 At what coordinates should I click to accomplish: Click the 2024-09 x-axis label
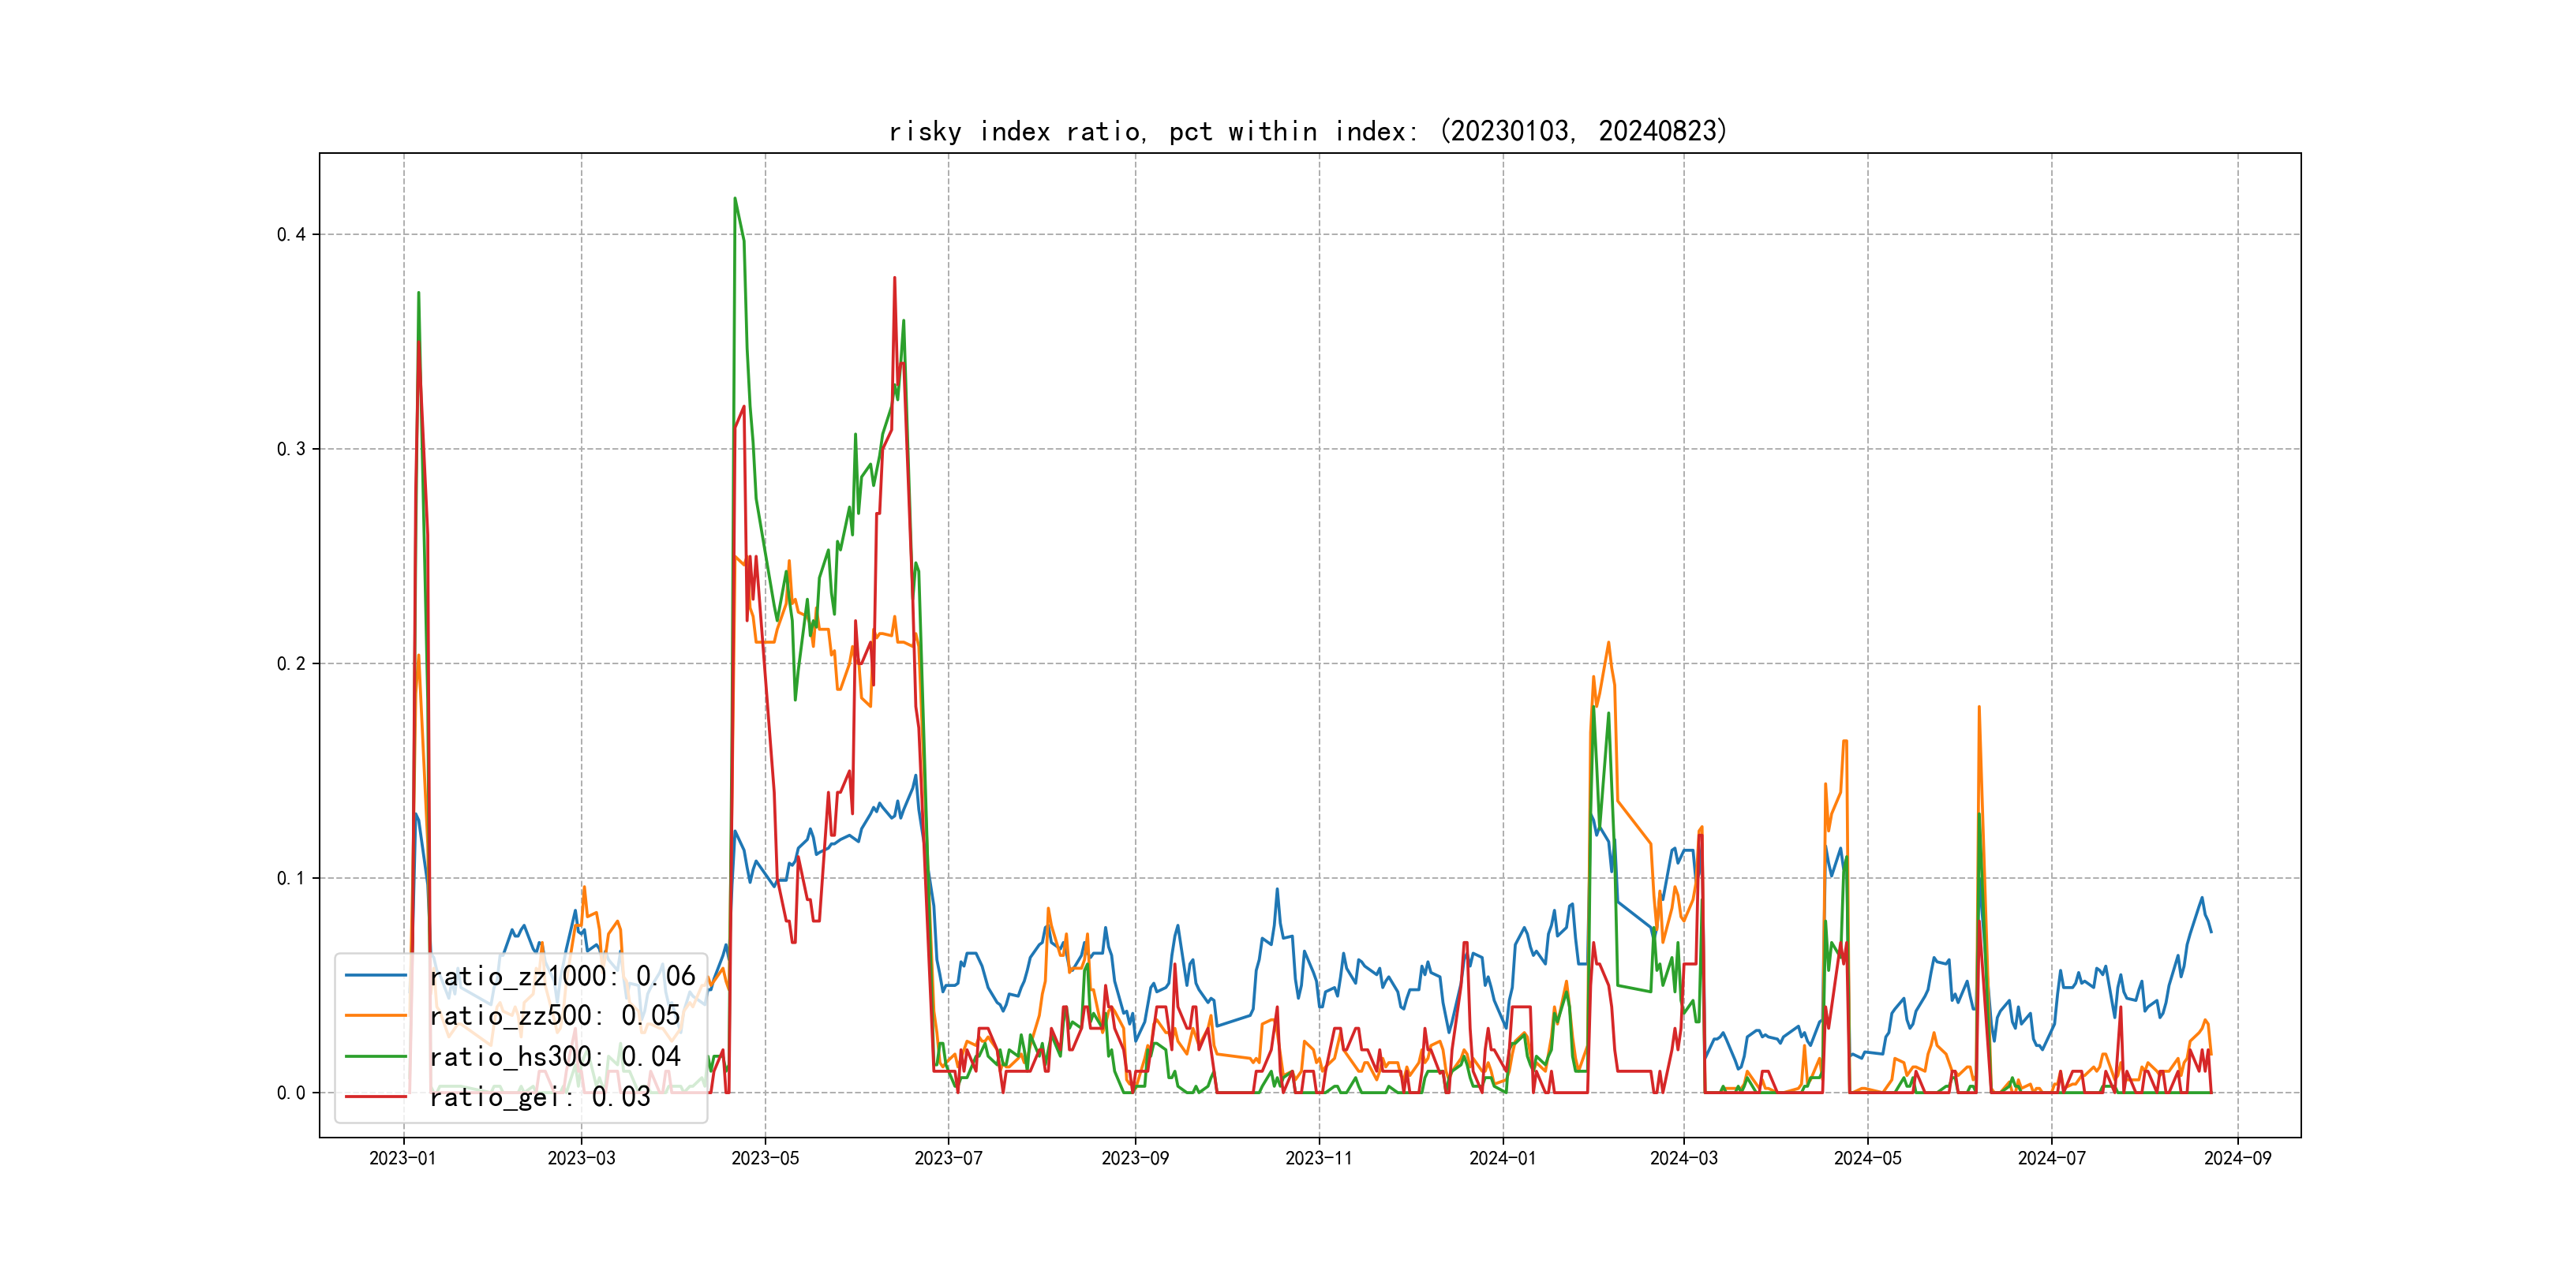coord(2237,1158)
